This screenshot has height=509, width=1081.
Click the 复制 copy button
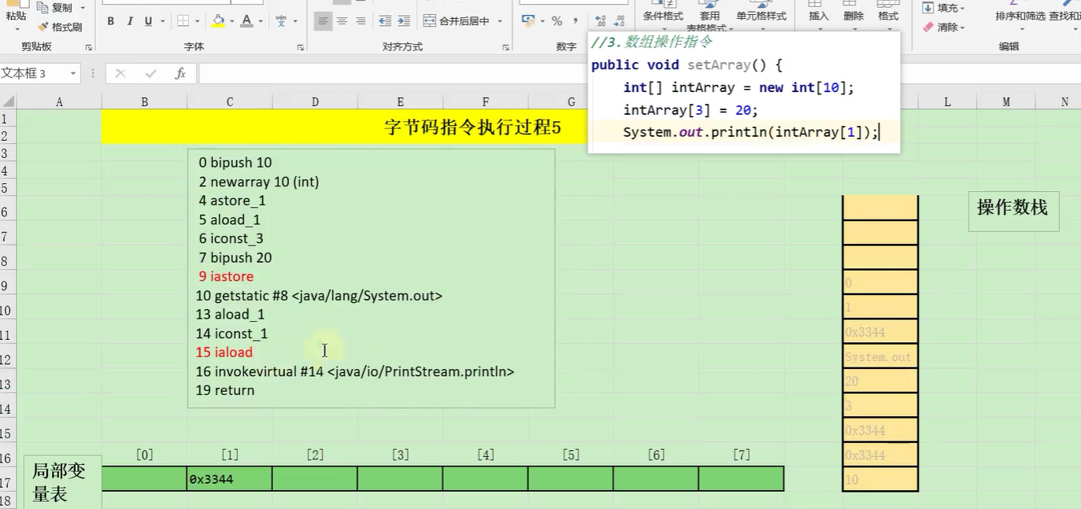[57, 8]
